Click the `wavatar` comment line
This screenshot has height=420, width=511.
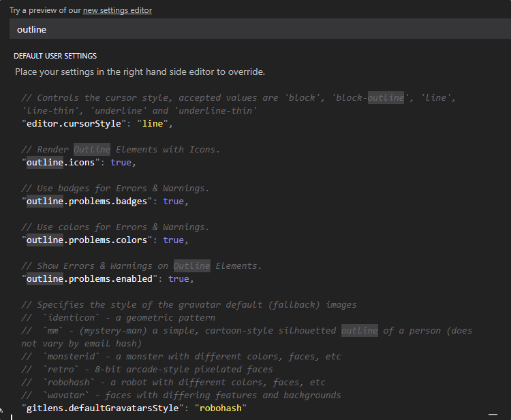[x=181, y=395]
